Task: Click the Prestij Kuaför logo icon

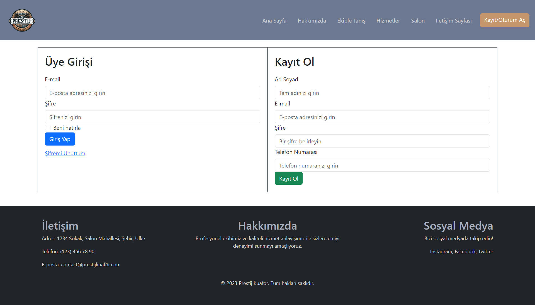Action: coord(22,20)
